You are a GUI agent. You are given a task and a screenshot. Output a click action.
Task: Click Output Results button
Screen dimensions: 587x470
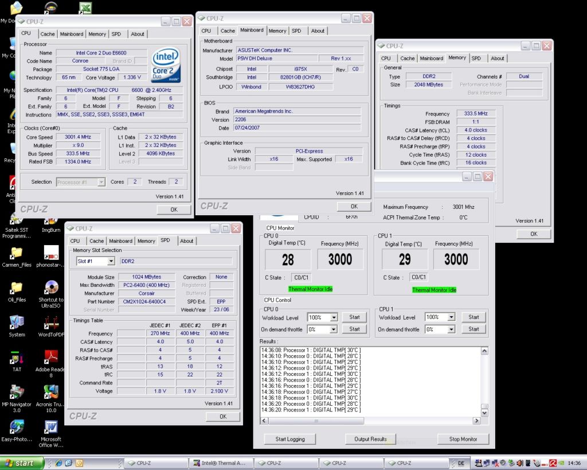point(370,439)
